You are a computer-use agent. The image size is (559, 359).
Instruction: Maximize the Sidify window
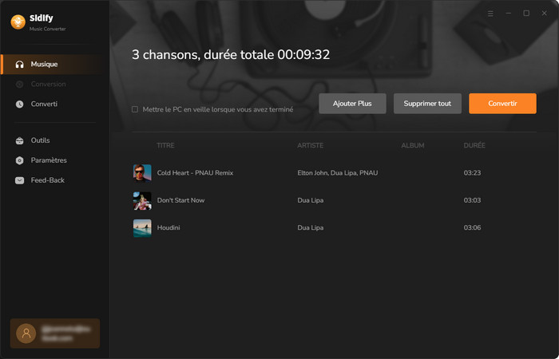(x=526, y=14)
